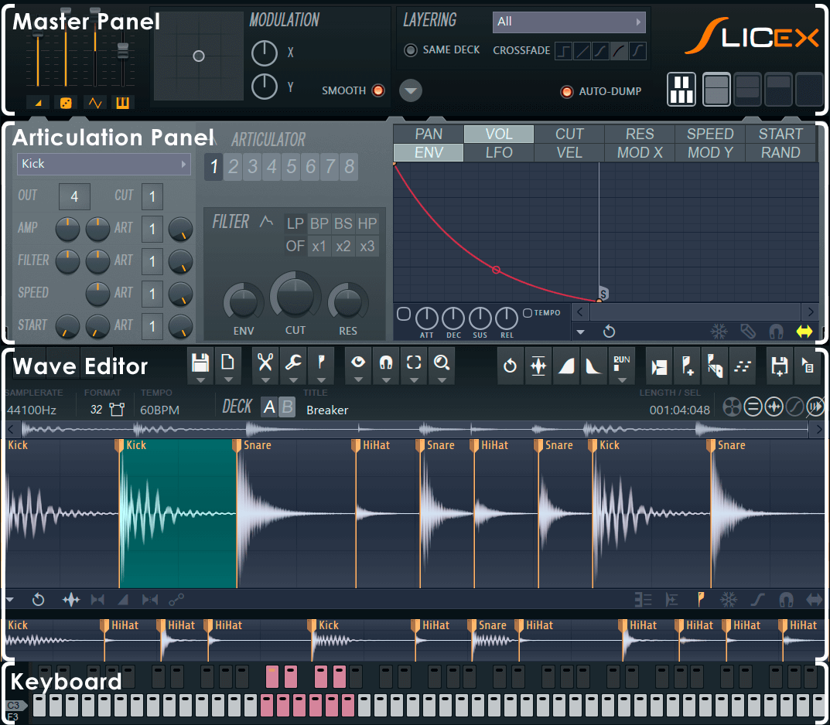Select the LP filter type
The image size is (830, 725).
(x=295, y=223)
